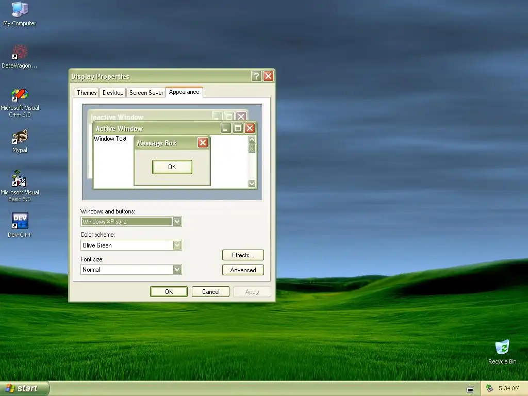Close the Display Properties dialog
528x396 pixels.
[x=268, y=76]
